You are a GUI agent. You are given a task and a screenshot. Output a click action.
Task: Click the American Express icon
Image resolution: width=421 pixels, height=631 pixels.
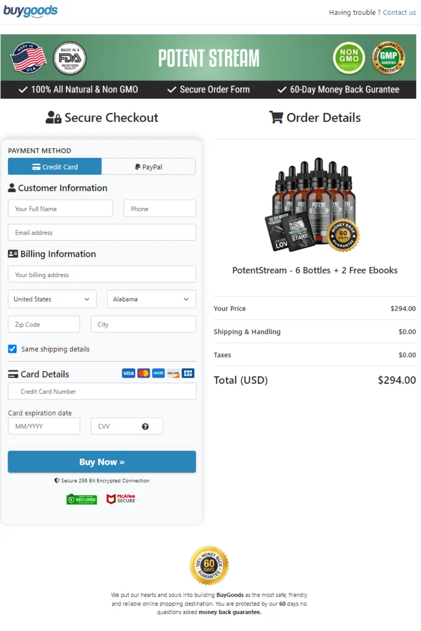[158, 373]
